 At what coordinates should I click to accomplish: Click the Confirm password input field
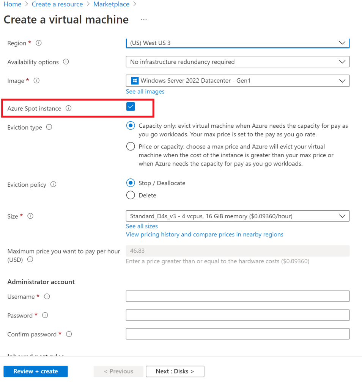point(238,334)
